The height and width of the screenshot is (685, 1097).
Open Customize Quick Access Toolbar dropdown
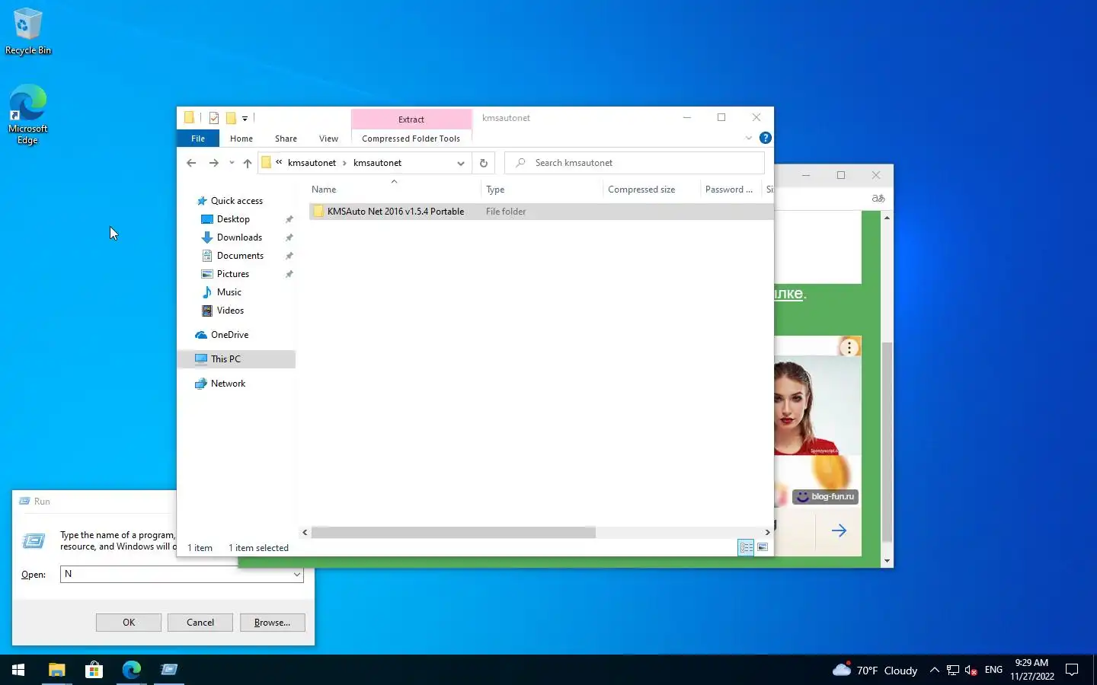(x=245, y=118)
